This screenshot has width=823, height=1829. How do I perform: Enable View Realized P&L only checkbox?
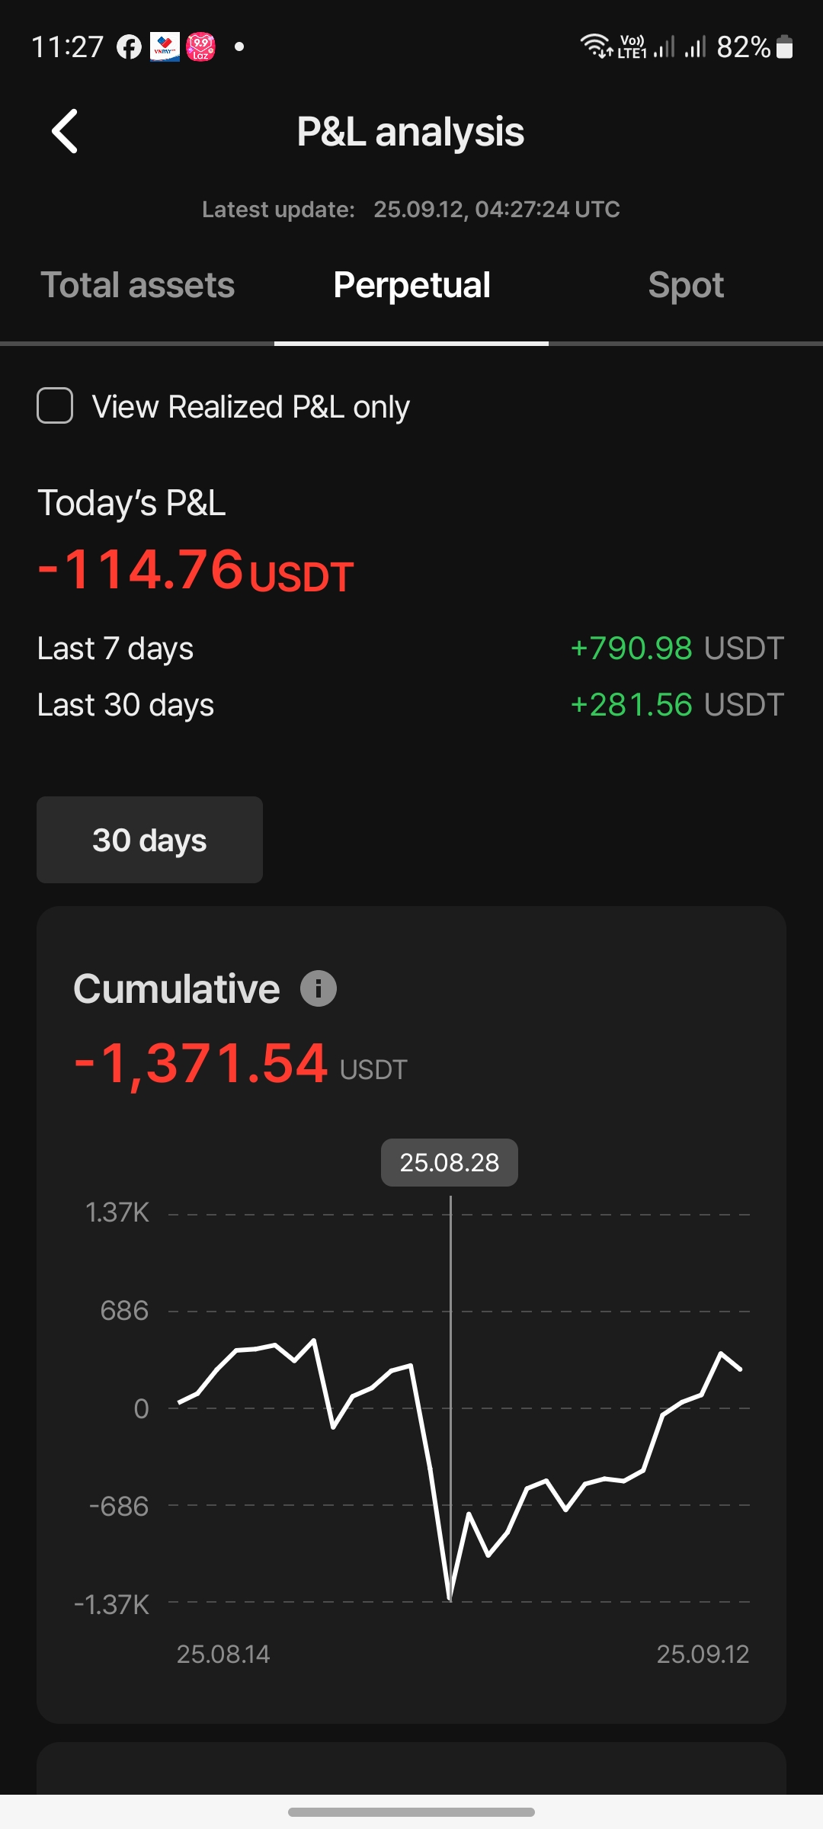55,405
